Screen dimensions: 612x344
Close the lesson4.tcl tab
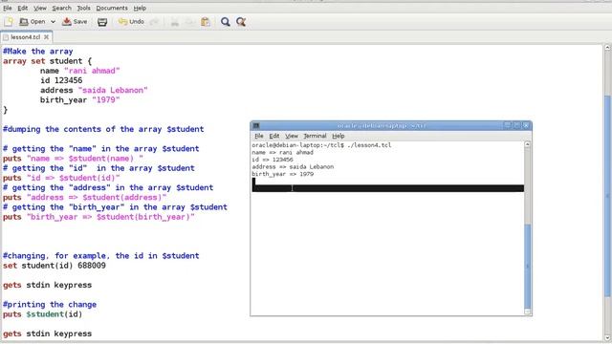point(47,37)
